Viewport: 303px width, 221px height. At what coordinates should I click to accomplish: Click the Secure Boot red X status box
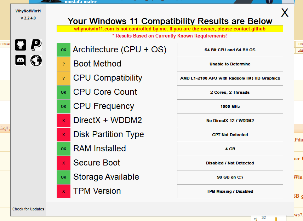[x=64, y=163]
